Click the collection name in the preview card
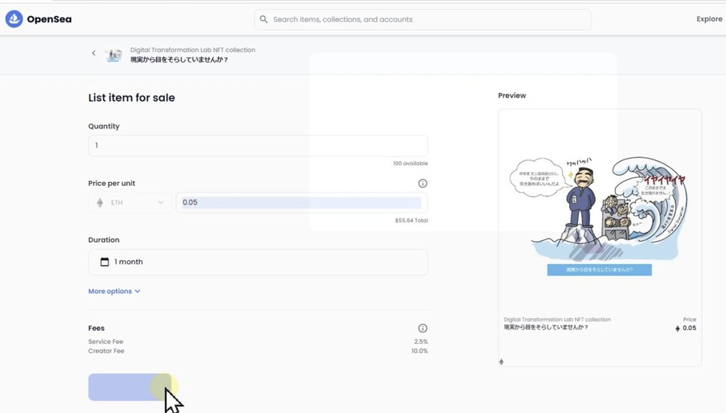 (557, 319)
